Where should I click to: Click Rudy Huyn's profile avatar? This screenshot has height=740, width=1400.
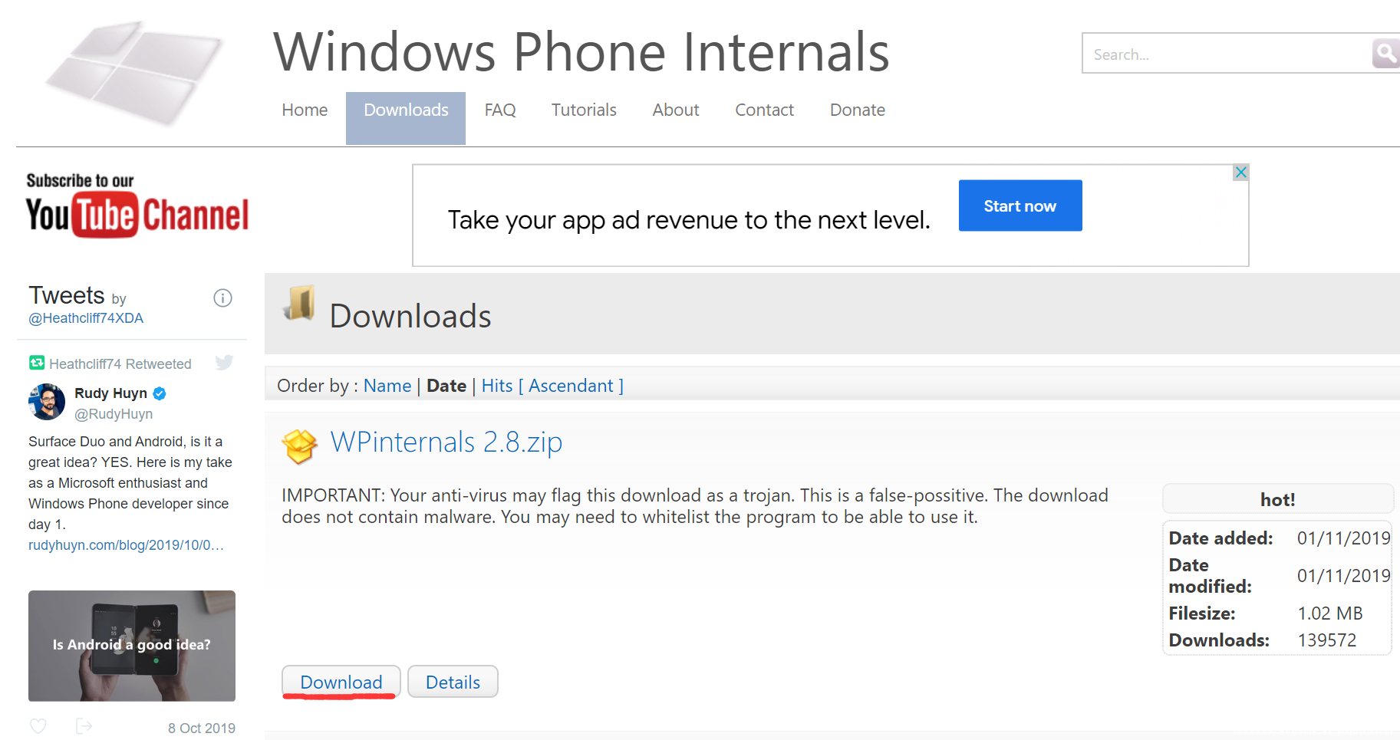47,402
